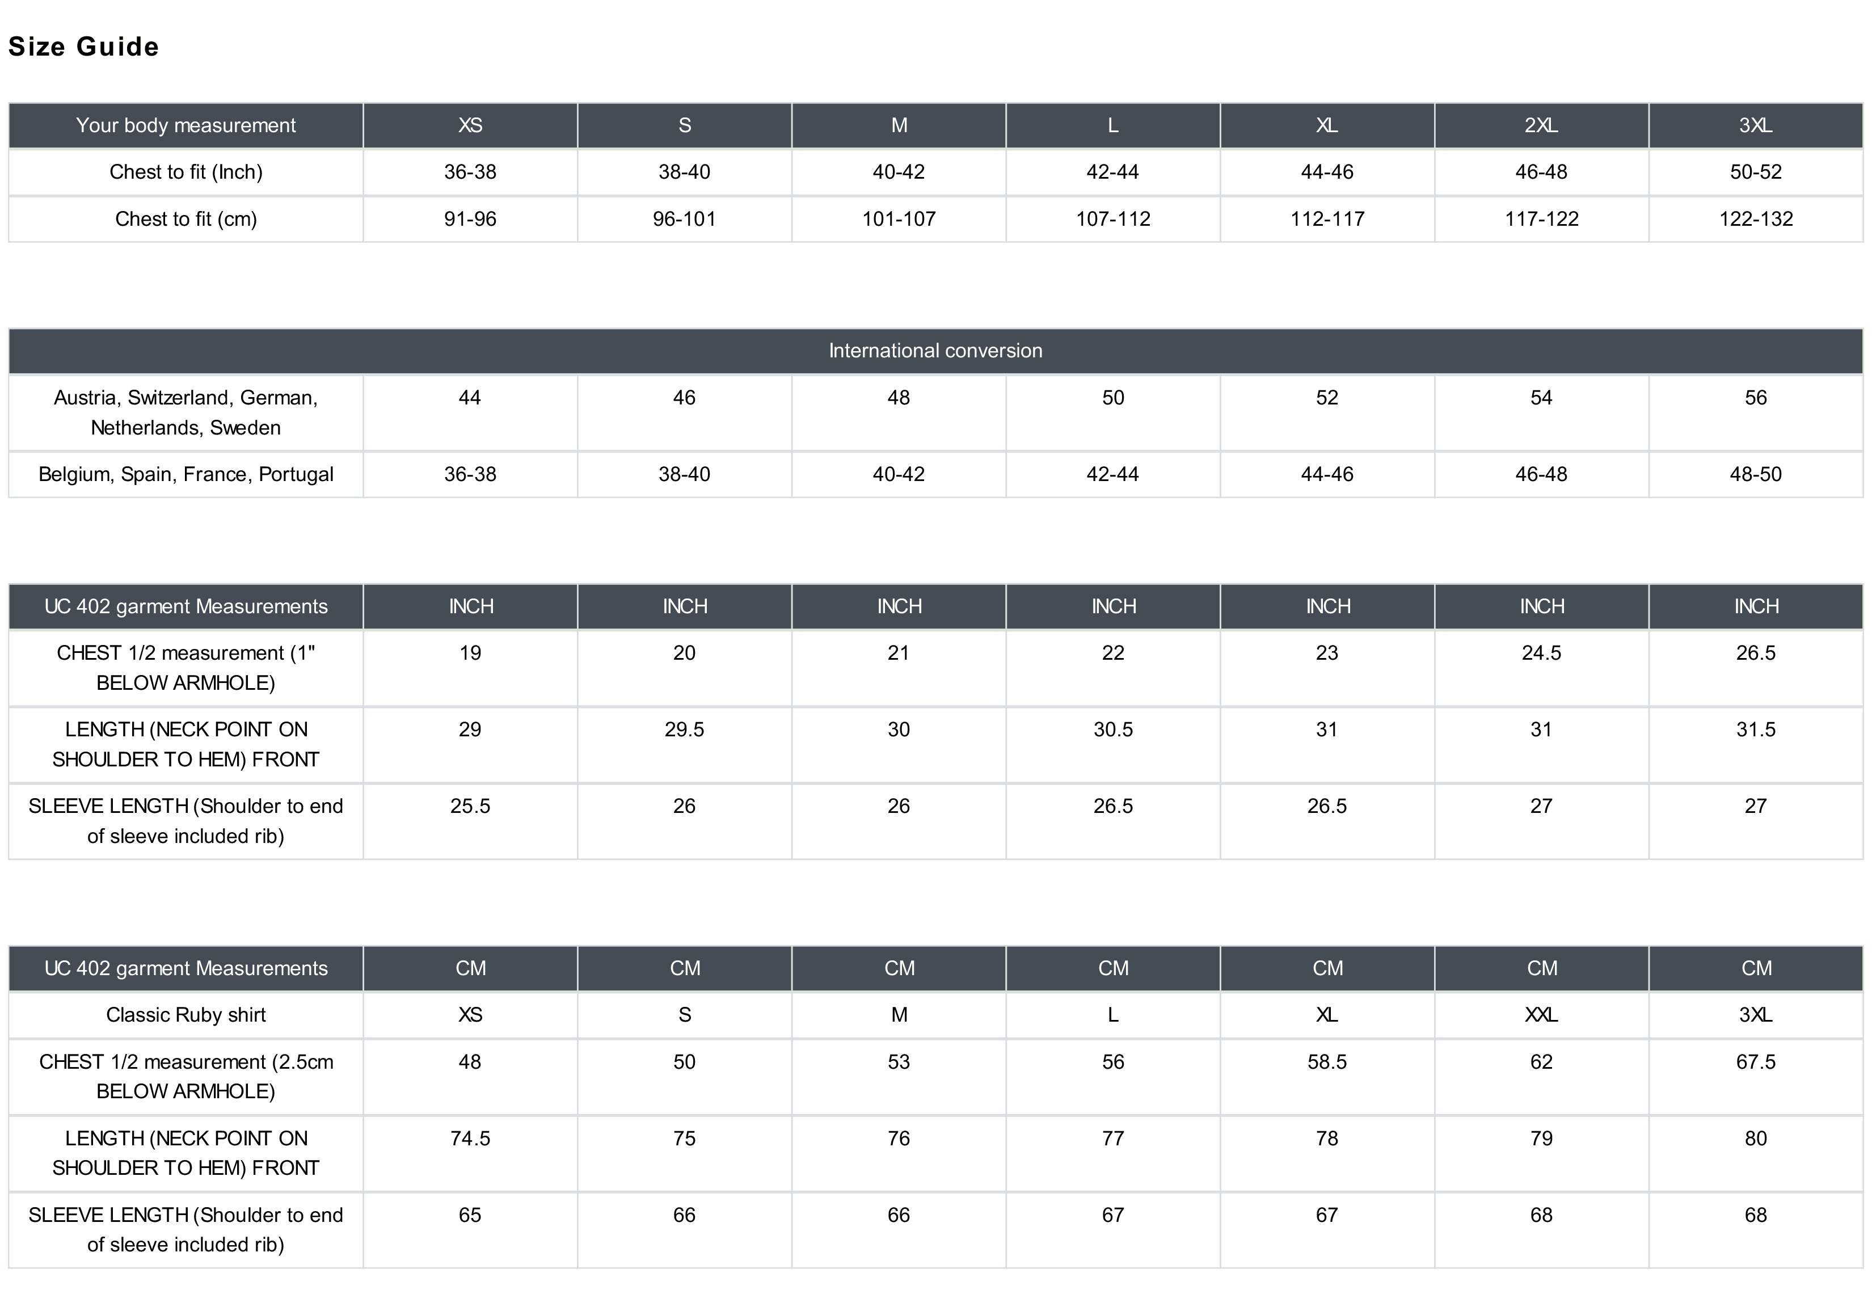Click the "74.5" length value
Viewport: 1872px width, 1307px height.
point(470,1138)
